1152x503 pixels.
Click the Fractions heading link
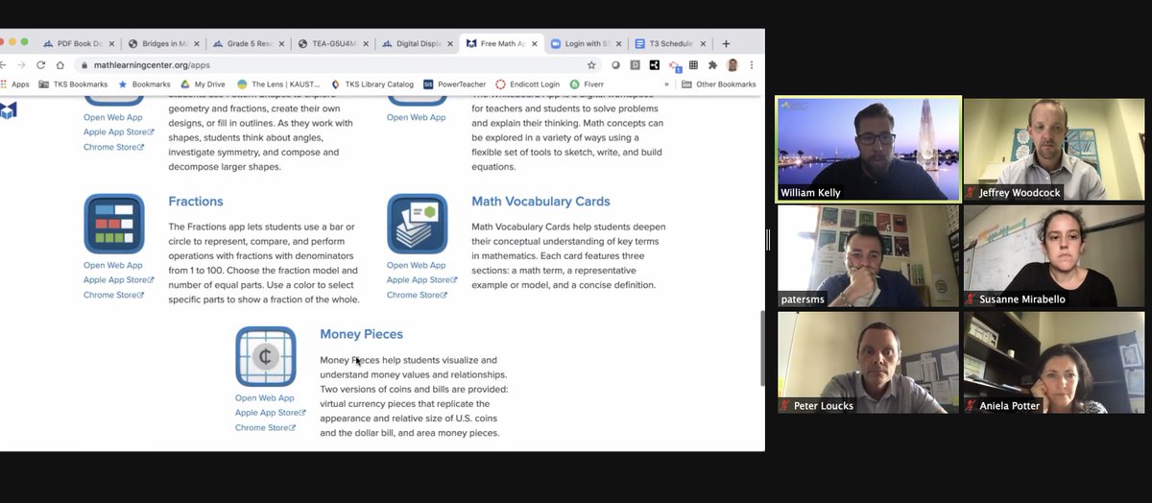tap(196, 202)
